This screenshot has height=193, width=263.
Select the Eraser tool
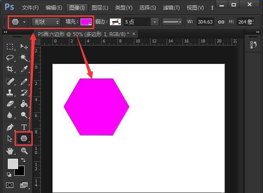click(10, 104)
